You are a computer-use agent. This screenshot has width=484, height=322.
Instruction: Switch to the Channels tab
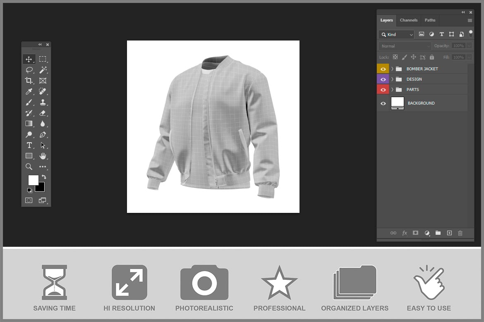click(408, 20)
